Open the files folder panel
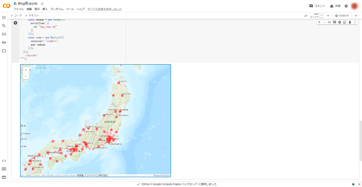Viewport: 362px width, 187px height. tap(4, 51)
